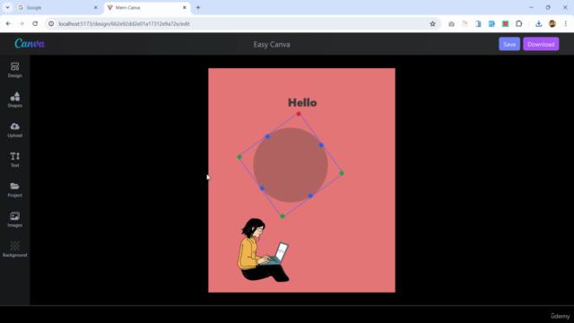Viewport: 574px width, 323px height.
Task: Open the Chrome three-dot menu
Action: (566, 23)
